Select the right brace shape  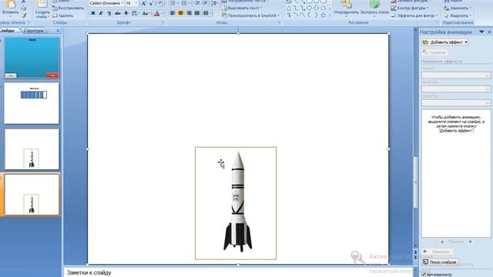pyautogui.click(x=317, y=15)
